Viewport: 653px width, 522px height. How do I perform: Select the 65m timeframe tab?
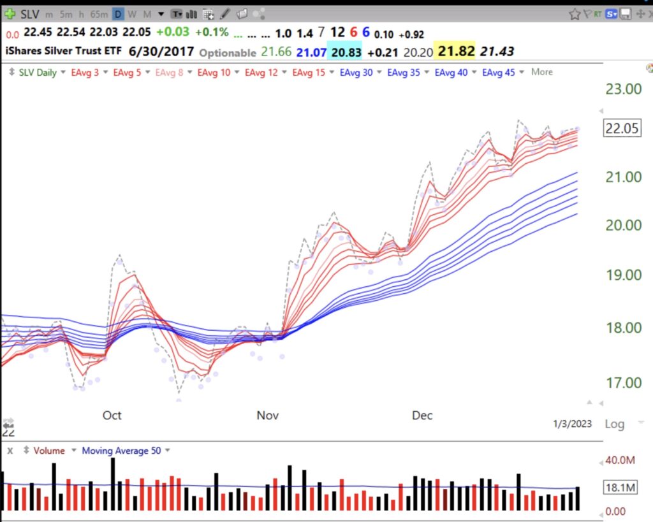(x=98, y=13)
